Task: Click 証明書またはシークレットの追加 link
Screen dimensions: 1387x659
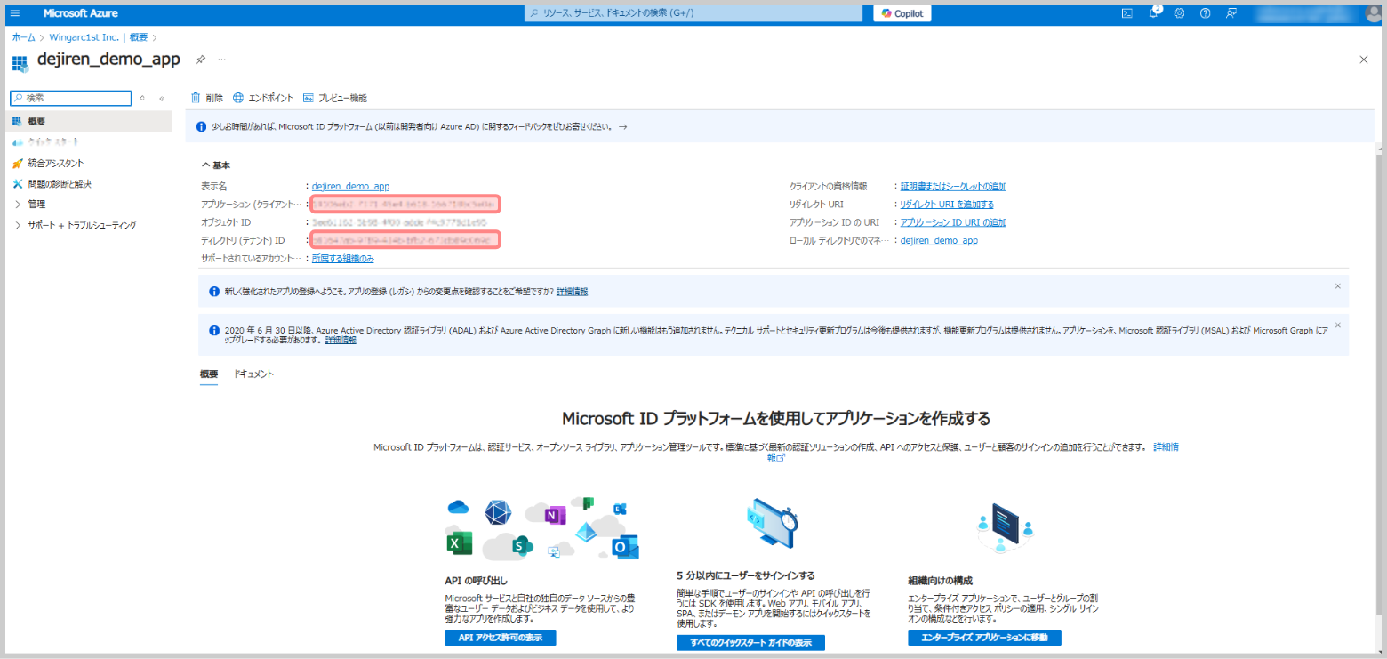Action: coord(953,187)
